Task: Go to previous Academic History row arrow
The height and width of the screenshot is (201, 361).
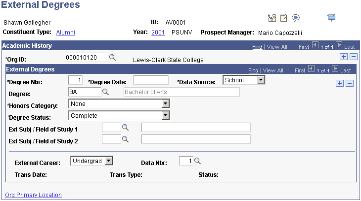Action: tap(315, 45)
